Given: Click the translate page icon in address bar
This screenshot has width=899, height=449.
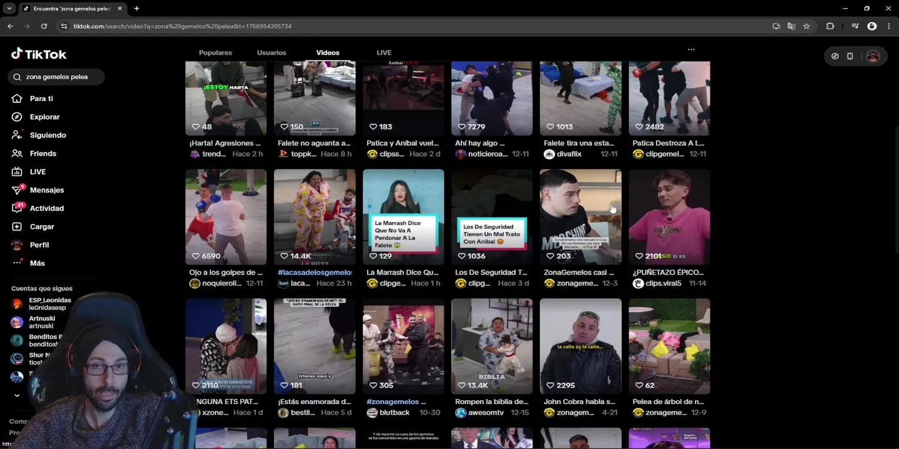Looking at the screenshot, I should pyautogui.click(x=791, y=26).
